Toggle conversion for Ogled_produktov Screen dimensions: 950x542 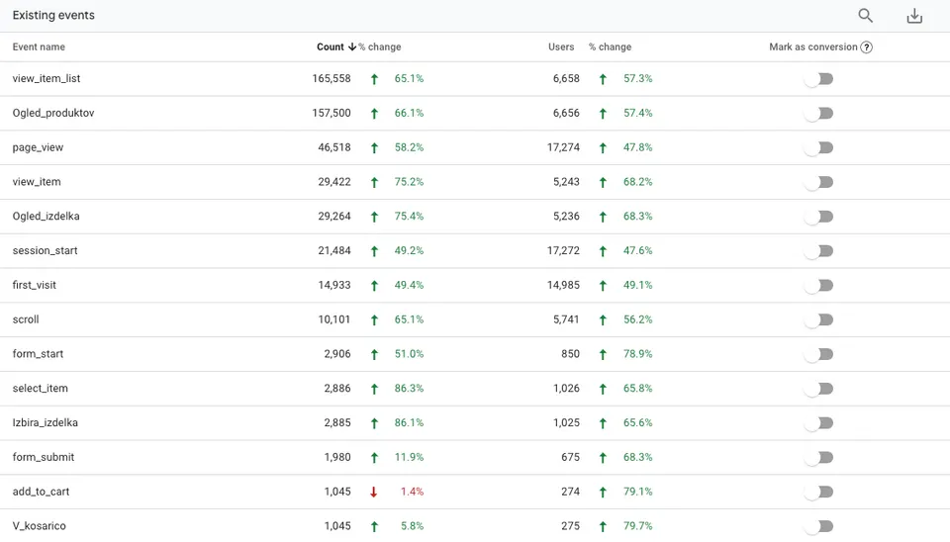tap(819, 113)
